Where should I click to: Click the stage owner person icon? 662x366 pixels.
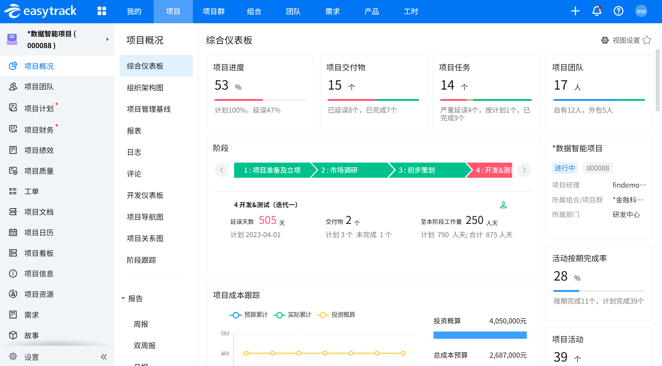[x=503, y=205]
